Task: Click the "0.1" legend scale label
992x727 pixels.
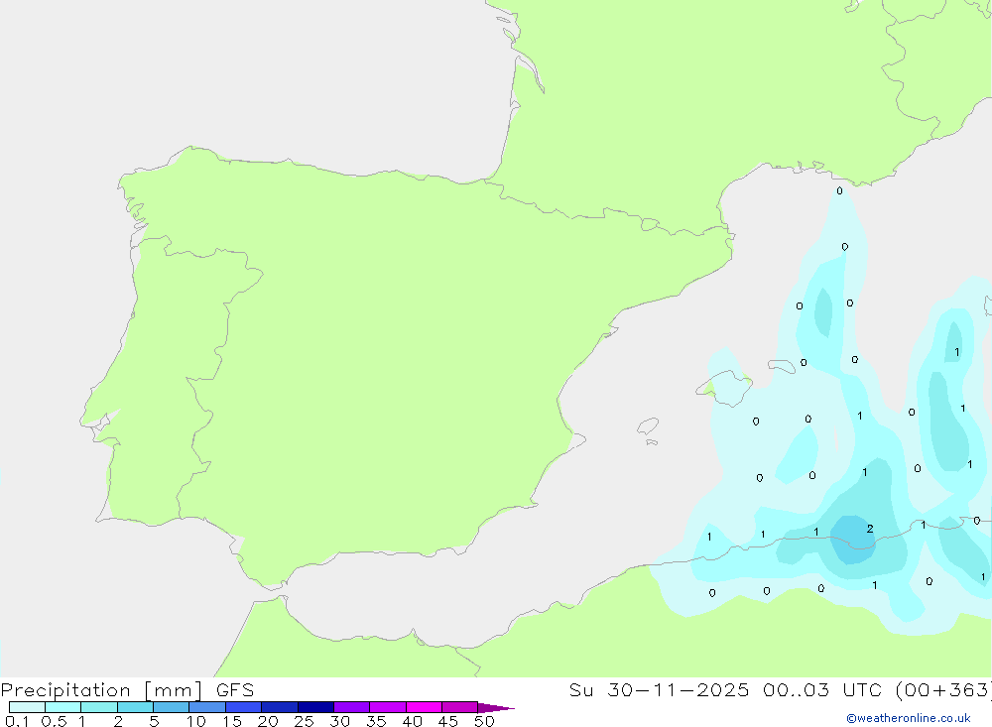Action: click(17, 721)
